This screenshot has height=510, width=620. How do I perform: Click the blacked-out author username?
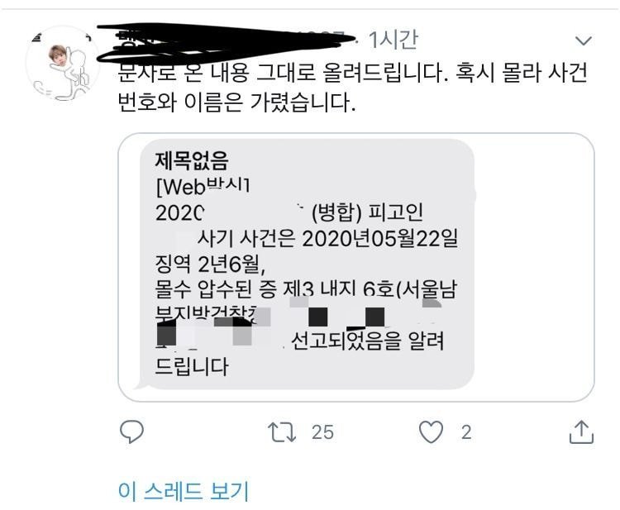tap(226, 43)
